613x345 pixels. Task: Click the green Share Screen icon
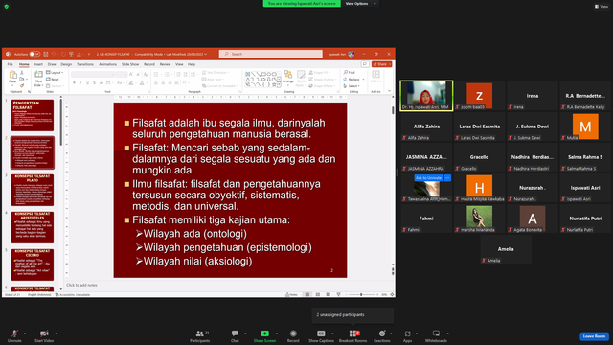[264, 333]
